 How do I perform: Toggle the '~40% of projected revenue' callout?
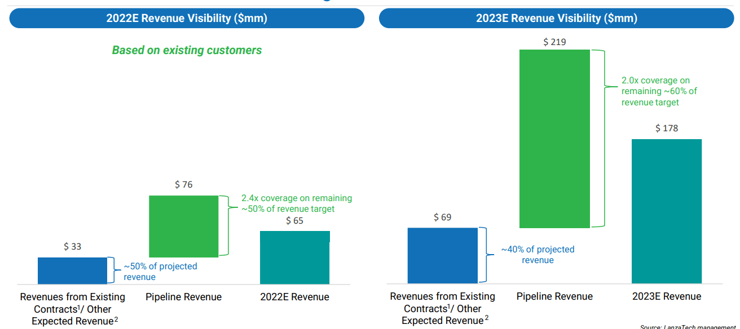[x=538, y=255]
